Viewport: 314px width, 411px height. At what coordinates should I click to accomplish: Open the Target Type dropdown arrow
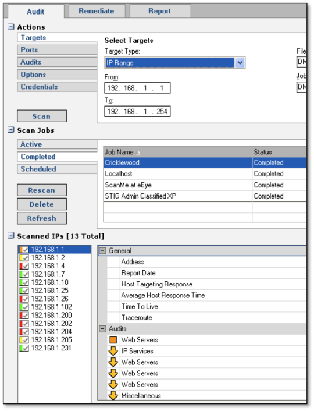click(240, 63)
